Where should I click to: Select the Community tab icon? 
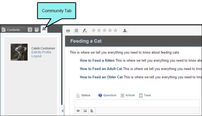(x=44, y=29)
